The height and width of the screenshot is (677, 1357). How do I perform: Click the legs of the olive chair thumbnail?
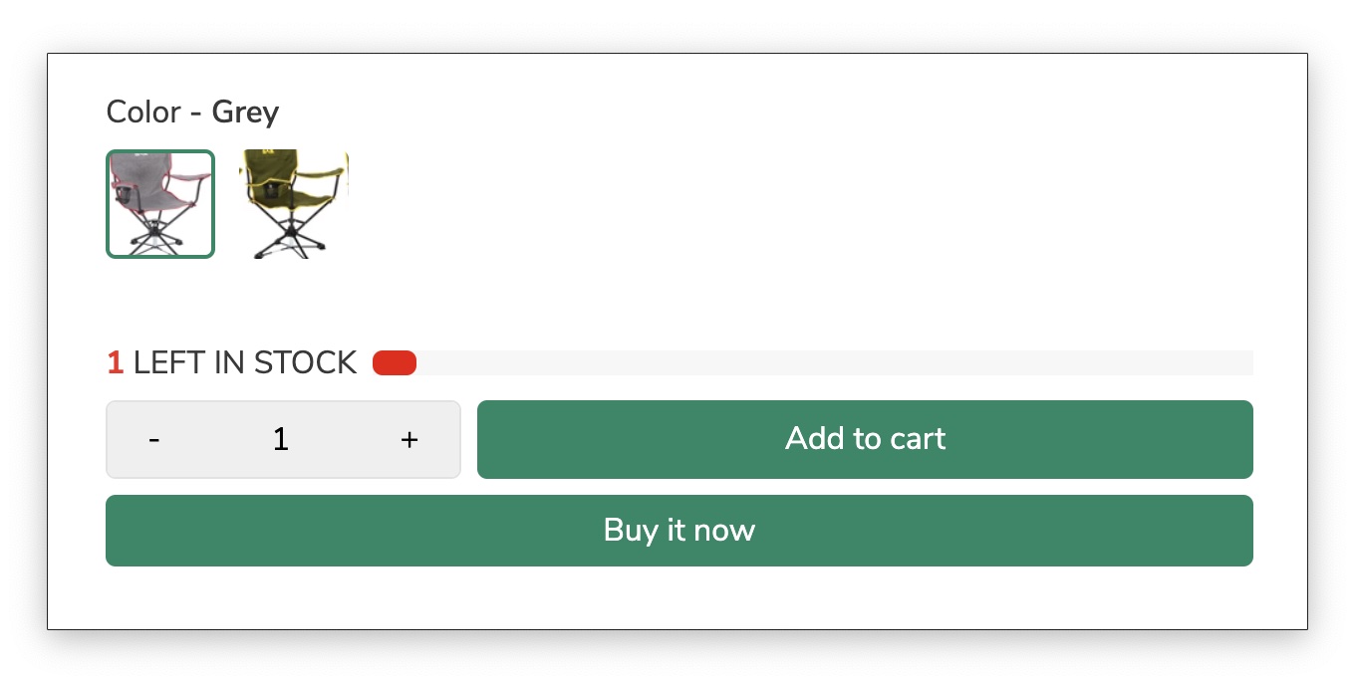pyautogui.click(x=294, y=241)
